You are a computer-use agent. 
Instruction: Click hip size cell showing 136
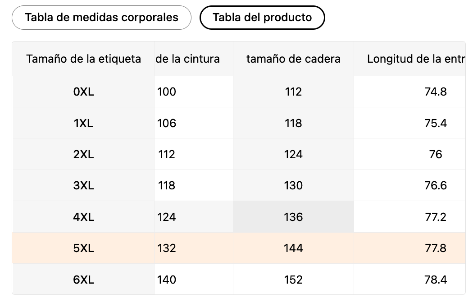click(x=293, y=217)
